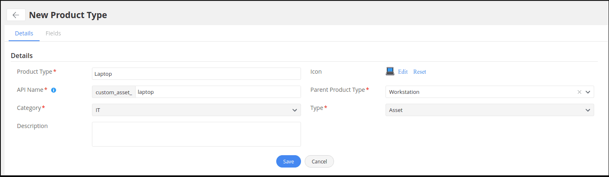
Task: Cancel the new product type form
Action: tap(319, 161)
